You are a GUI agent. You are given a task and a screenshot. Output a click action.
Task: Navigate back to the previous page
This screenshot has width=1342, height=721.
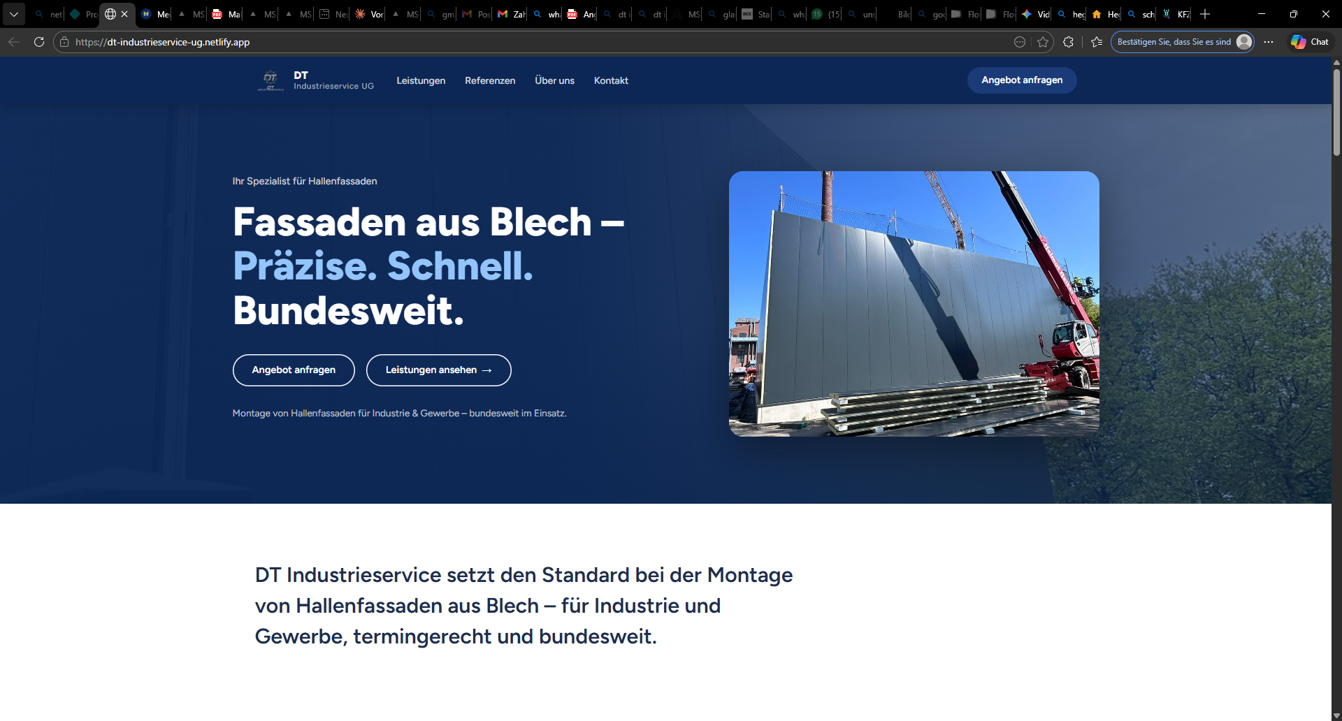click(x=14, y=42)
